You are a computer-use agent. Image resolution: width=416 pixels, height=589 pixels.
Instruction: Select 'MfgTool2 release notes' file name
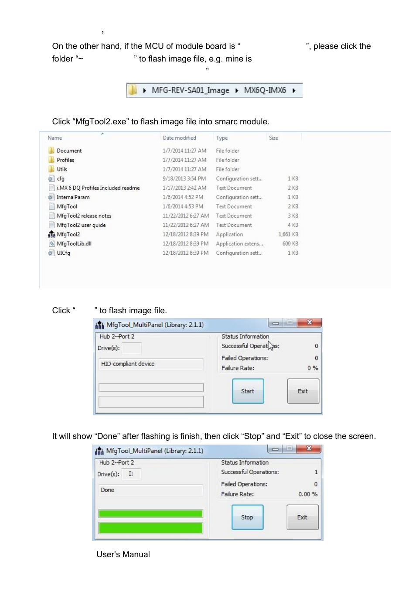click(84, 216)
